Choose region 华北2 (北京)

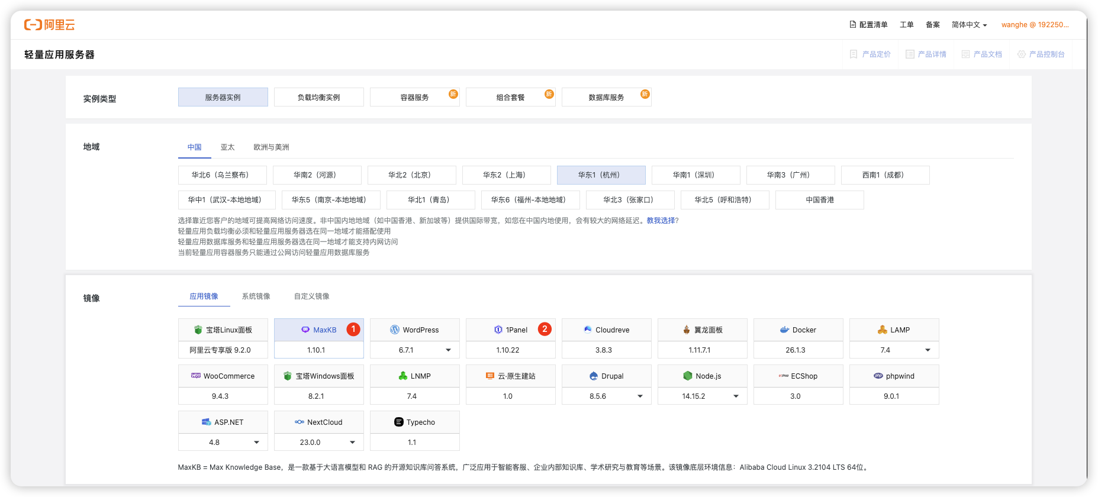[412, 175]
